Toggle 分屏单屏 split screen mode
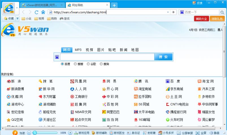 pos(185,133)
